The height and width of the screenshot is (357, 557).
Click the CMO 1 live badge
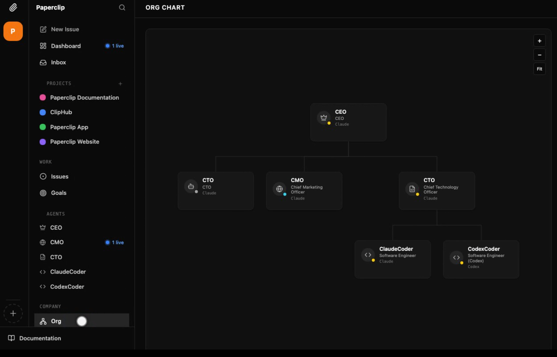coord(114,243)
